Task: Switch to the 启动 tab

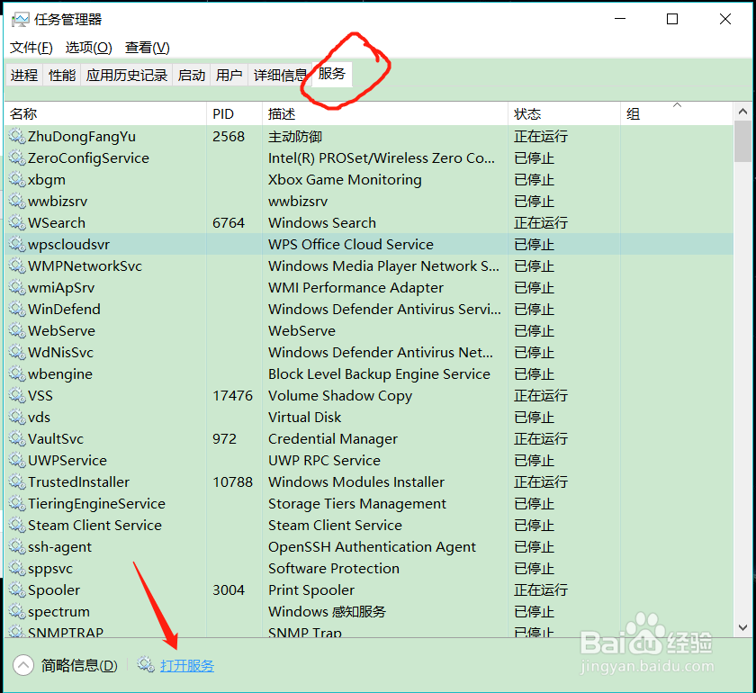Action: [x=192, y=75]
